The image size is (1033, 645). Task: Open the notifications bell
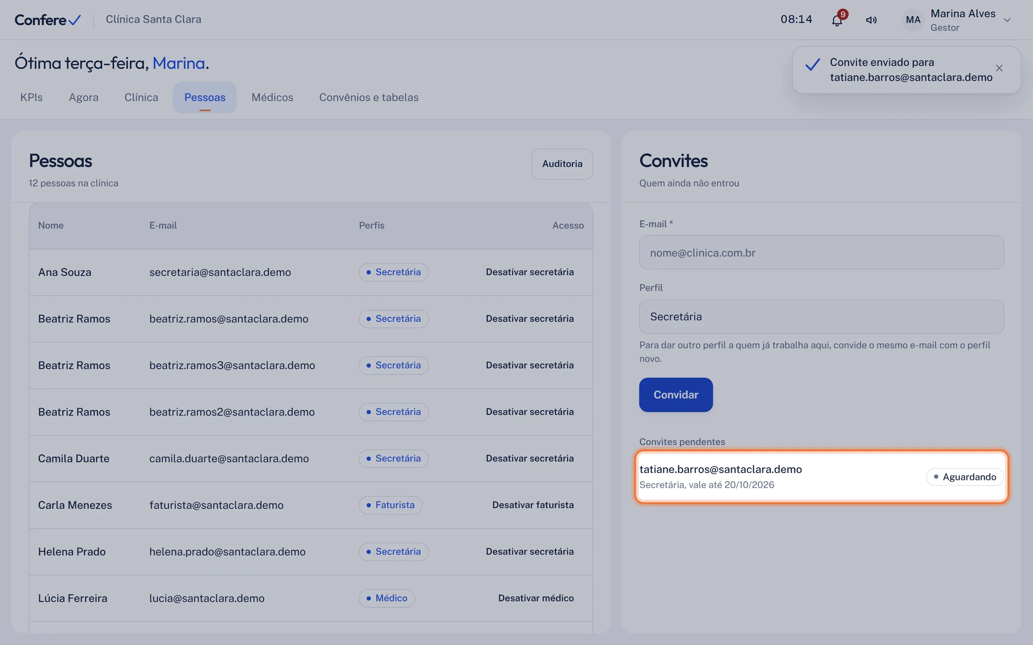[837, 20]
